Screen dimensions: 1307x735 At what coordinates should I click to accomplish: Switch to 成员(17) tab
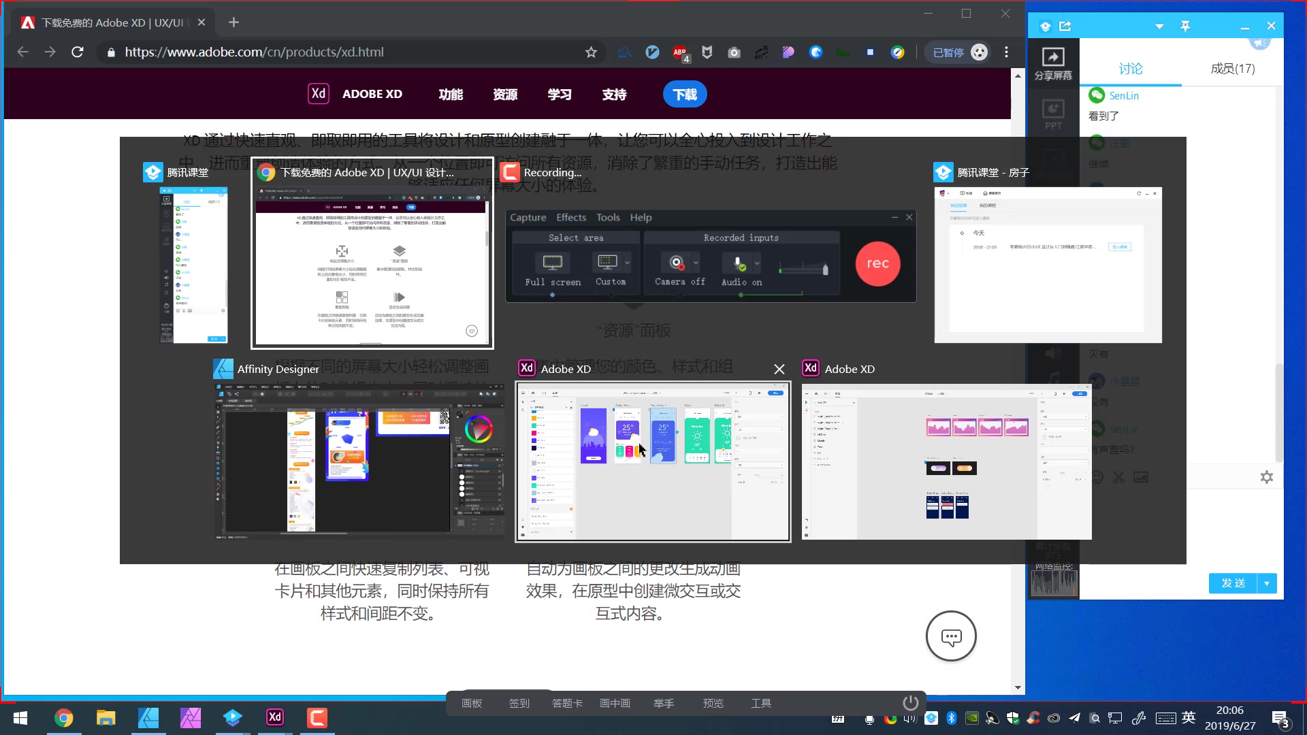pyautogui.click(x=1233, y=69)
